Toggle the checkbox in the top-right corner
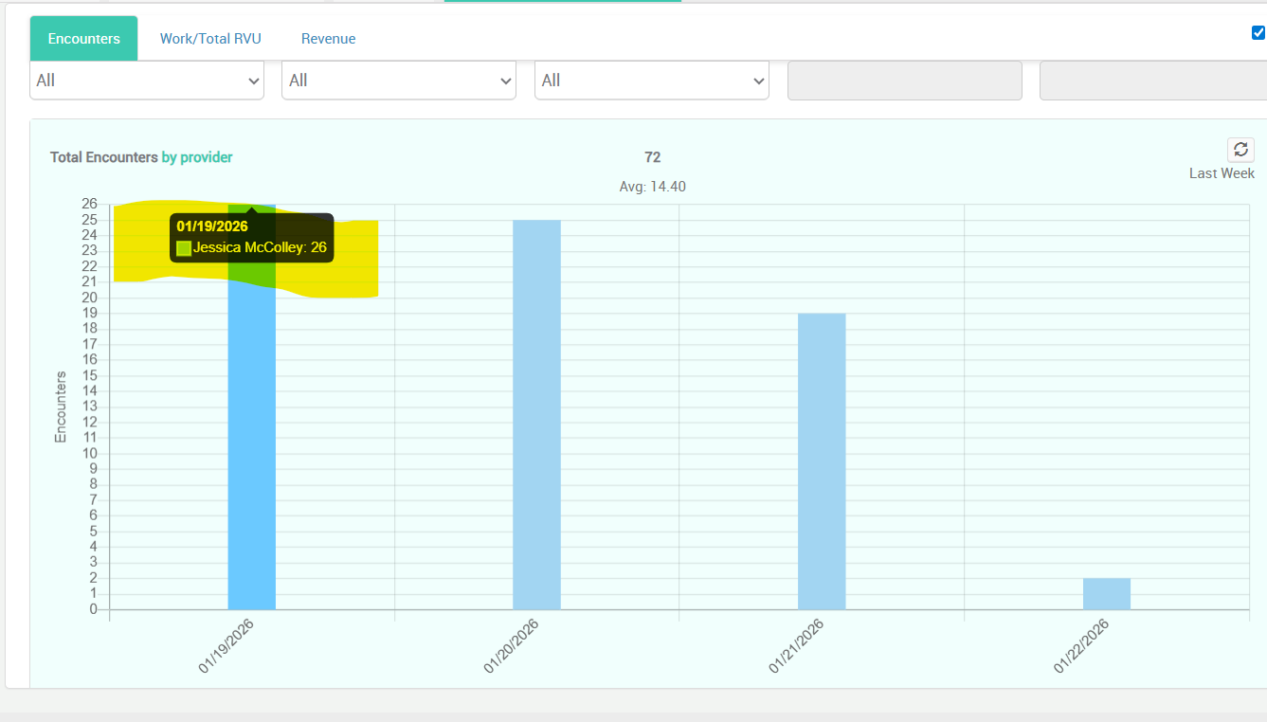Image resolution: width=1267 pixels, height=722 pixels. point(1258,33)
